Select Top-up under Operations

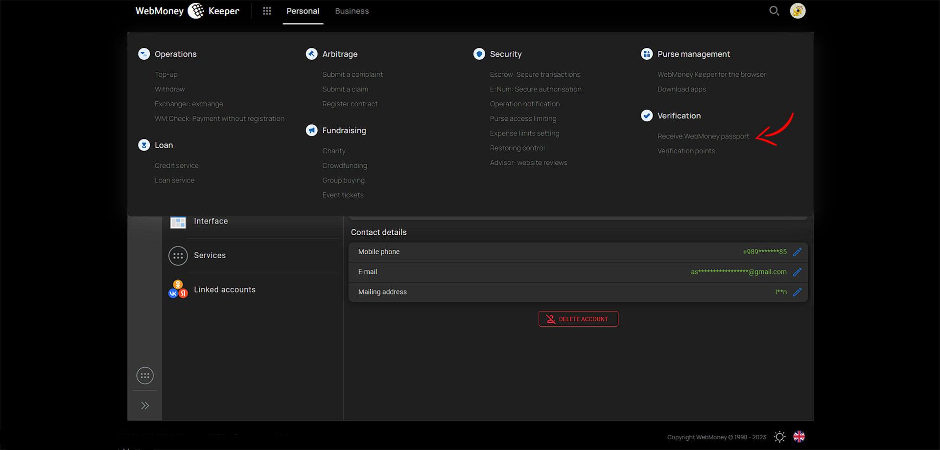[x=166, y=75]
